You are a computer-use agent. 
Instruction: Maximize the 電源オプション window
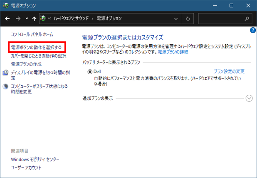[x=231, y=5]
